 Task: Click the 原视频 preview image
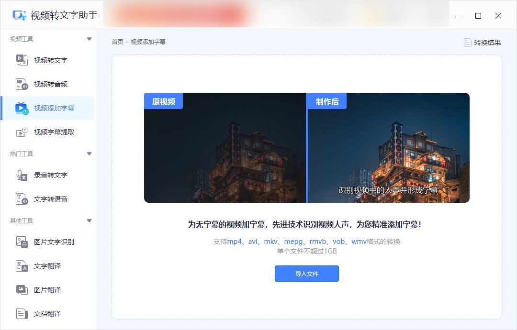click(x=224, y=147)
